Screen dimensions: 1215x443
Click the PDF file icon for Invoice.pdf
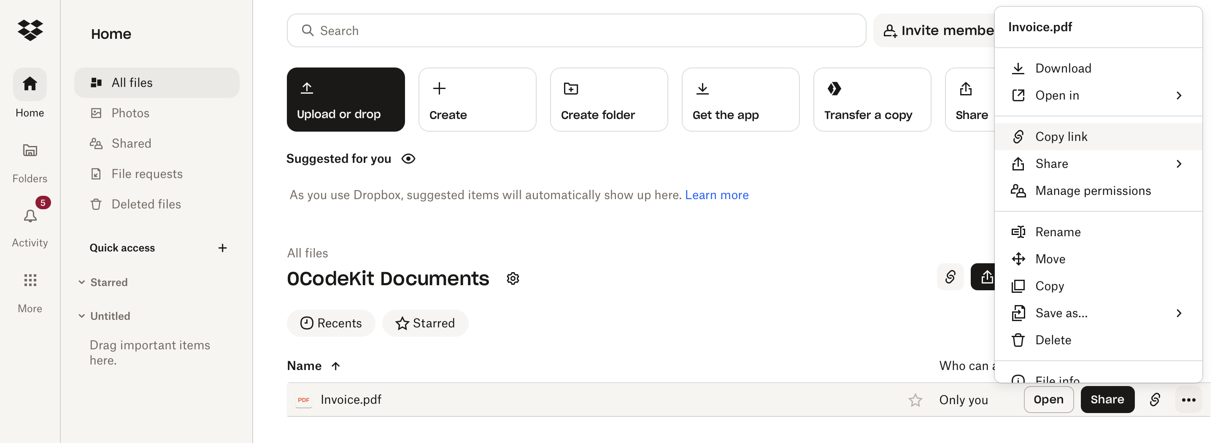pyautogui.click(x=303, y=400)
